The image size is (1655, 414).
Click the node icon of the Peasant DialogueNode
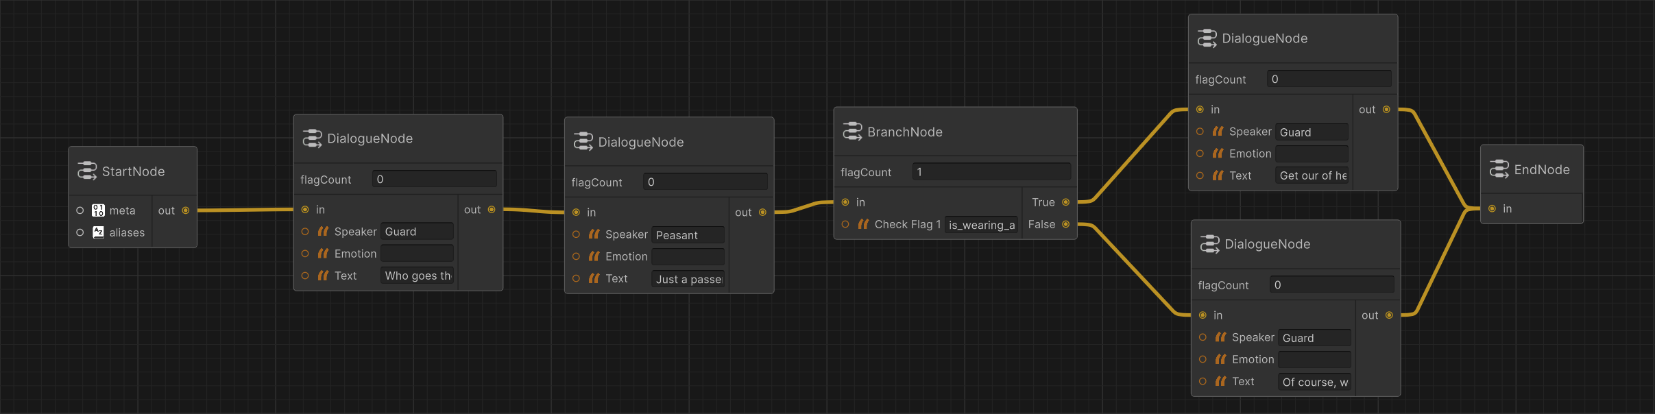tap(583, 141)
